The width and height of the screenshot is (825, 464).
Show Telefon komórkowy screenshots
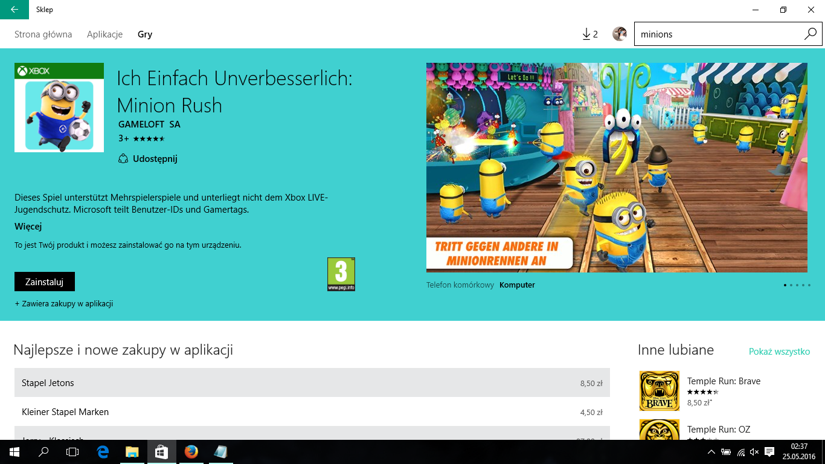[x=460, y=285]
